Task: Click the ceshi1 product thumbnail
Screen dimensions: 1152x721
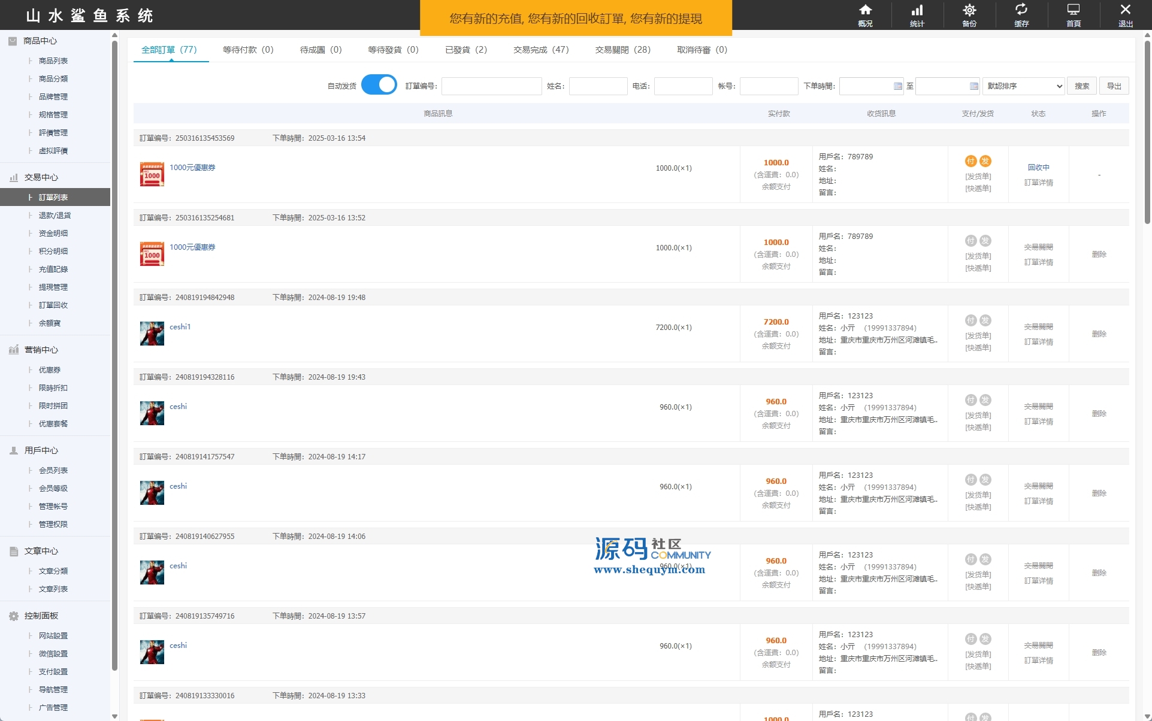Action: pyautogui.click(x=152, y=334)
